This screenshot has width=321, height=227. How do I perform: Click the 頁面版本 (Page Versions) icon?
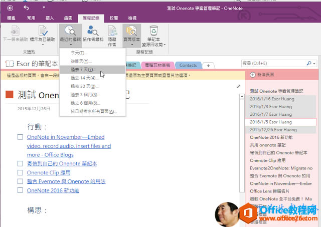click(132, 31)
